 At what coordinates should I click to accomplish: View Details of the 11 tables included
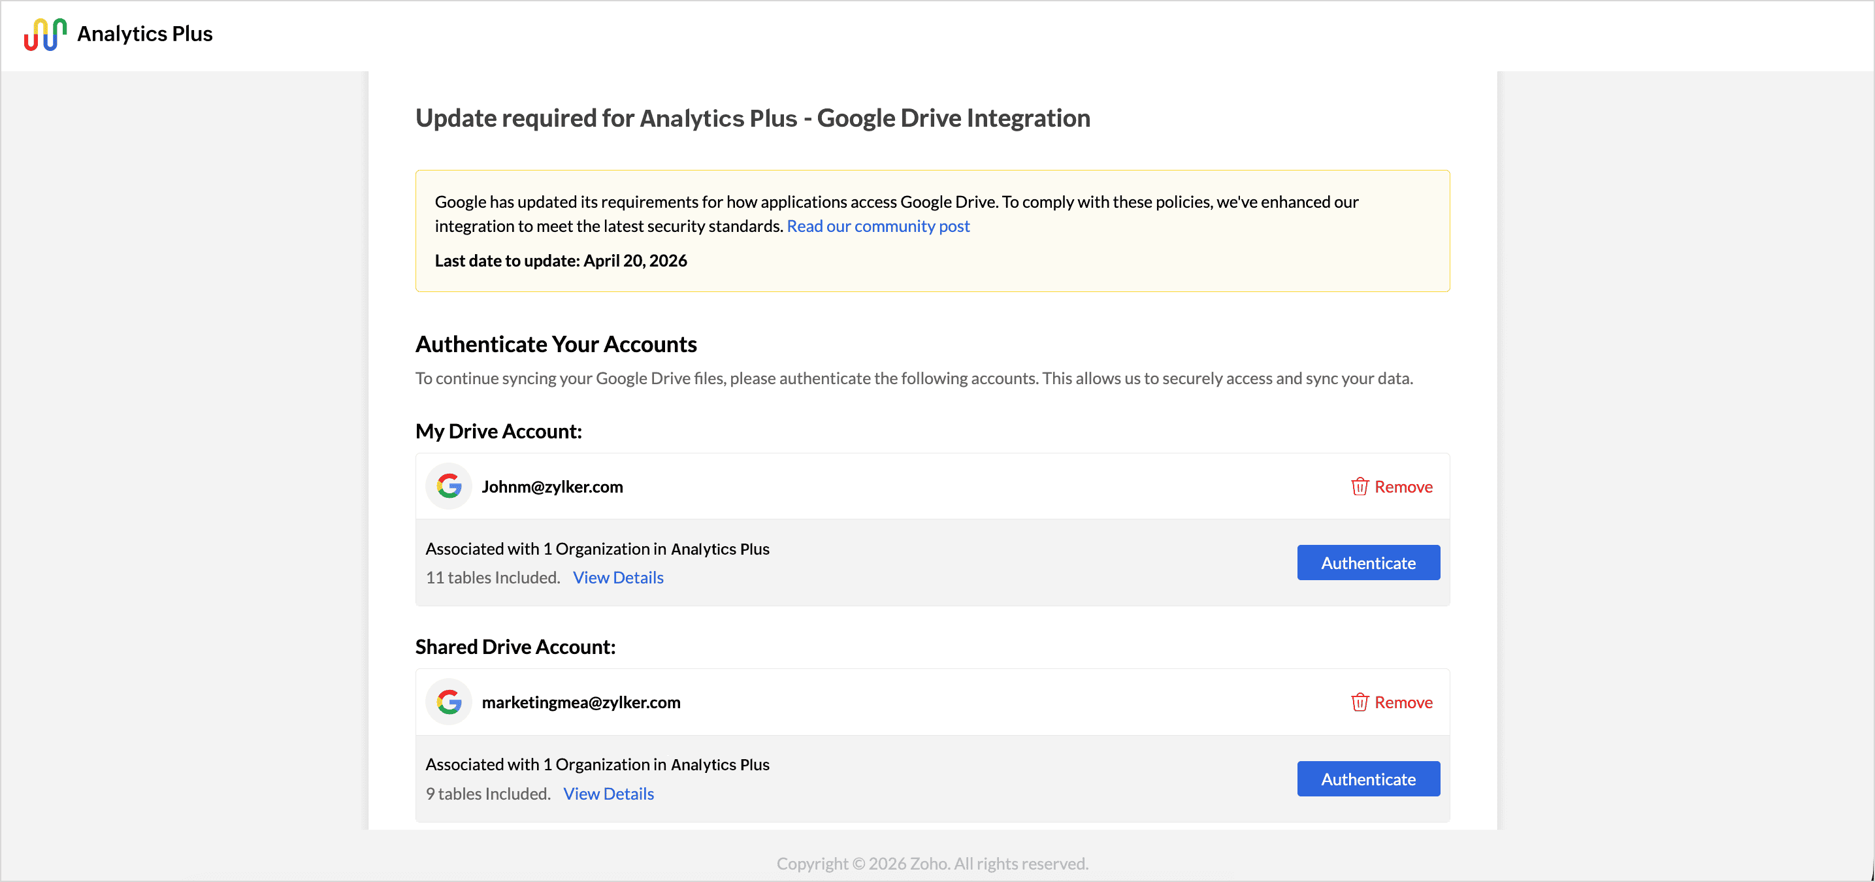tap(618, 577)
